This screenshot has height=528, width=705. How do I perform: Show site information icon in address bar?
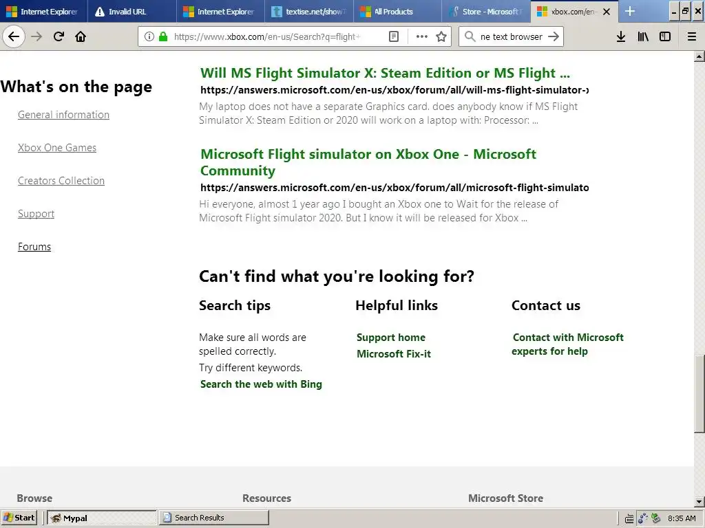[149, 37]
